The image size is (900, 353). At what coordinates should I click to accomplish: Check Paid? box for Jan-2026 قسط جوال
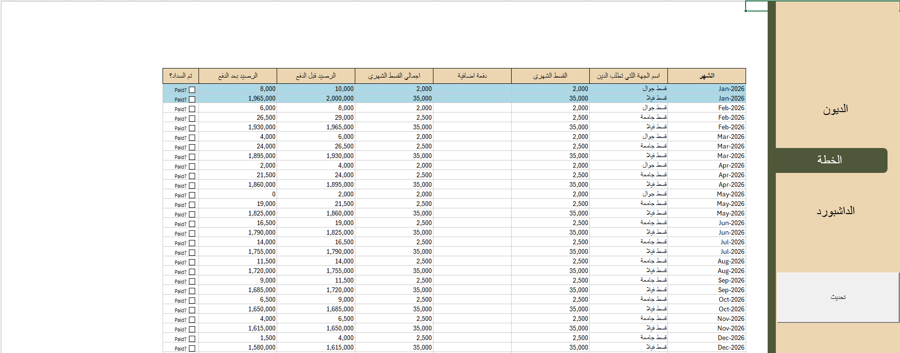[x=192, y=90]
